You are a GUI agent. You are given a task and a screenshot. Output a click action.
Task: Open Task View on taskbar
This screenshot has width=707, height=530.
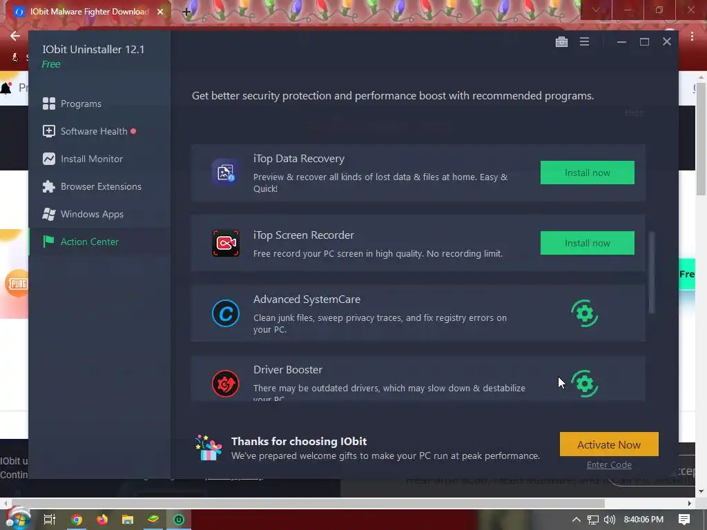point(50,520)
